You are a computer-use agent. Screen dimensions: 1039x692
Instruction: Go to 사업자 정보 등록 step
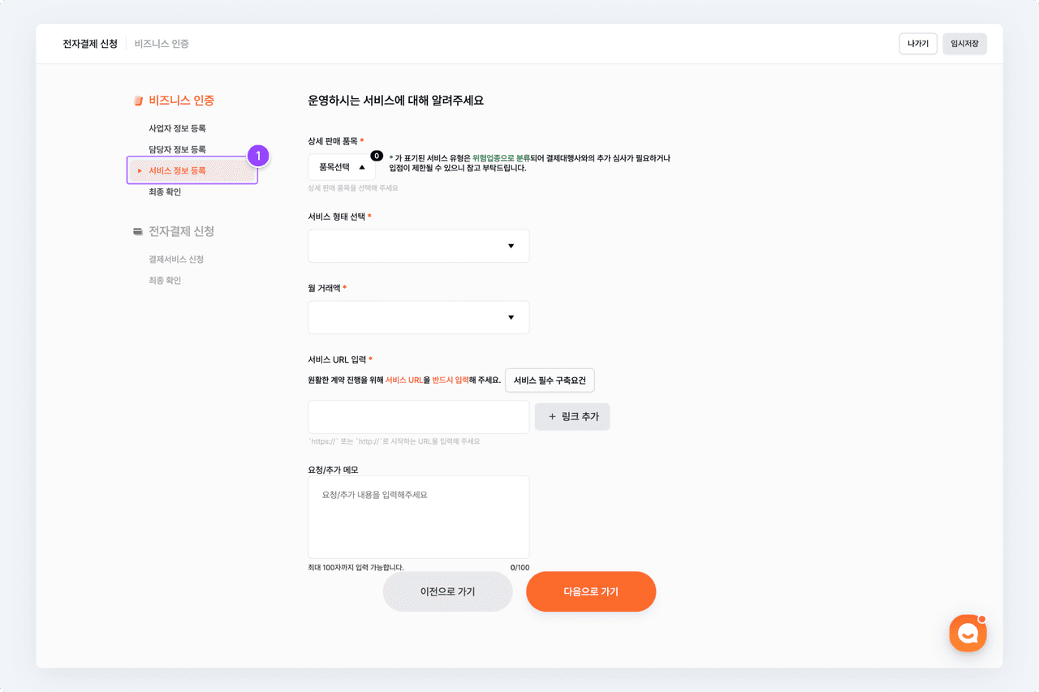177,128
